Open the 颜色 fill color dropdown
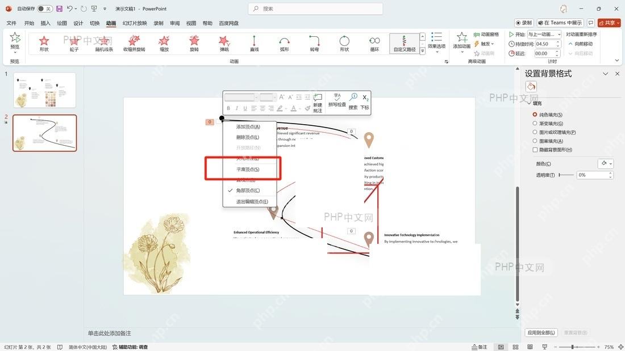This screenshot has width=625, height=351. [x=606, y=163]
